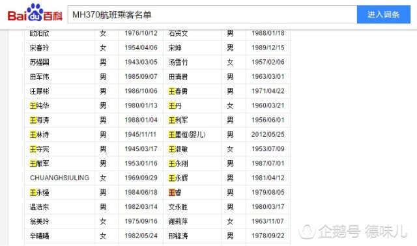Click birth date 1945/03/17
This screenshot has width=417, height=246.
(141, 149)
